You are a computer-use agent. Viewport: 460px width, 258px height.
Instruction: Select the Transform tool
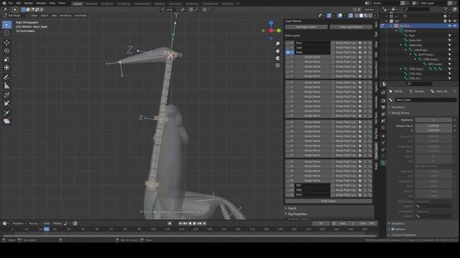pyautogui.click(x=6, y=67)
